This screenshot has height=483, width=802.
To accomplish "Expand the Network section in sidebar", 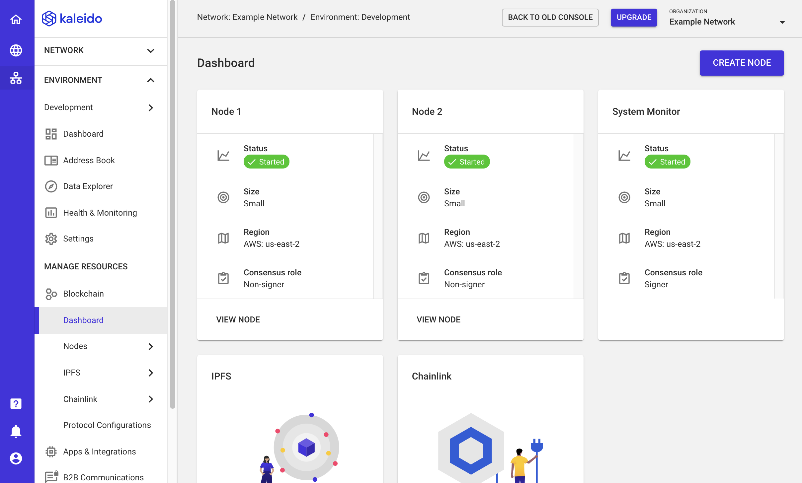I will tap(151, 50).
